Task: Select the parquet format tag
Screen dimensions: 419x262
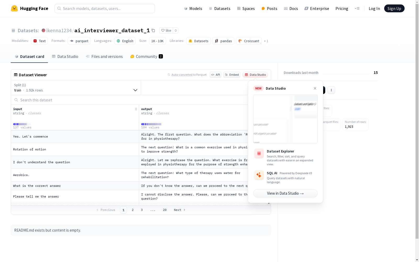Action: tap(79, 41)
